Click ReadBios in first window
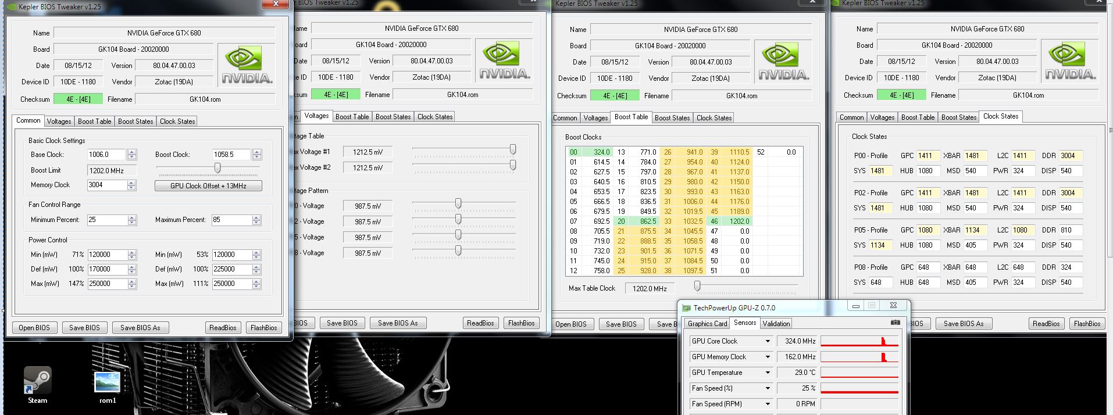The image size is (1113, 415). [223, 328]
